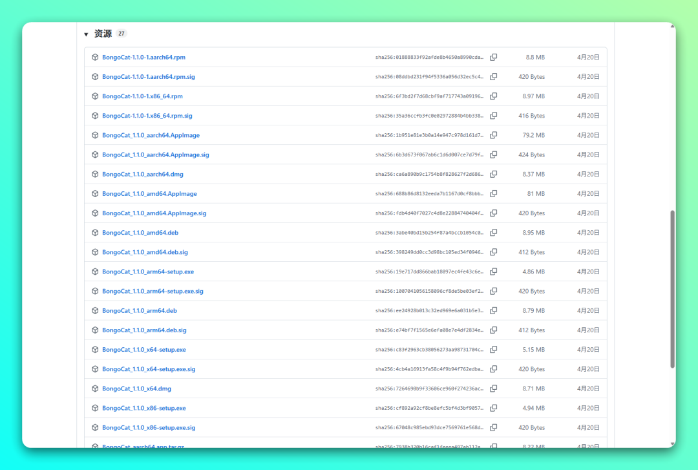698x470 pixels.
Task: Click the 81 MB file size
Action: coord(536,193)
